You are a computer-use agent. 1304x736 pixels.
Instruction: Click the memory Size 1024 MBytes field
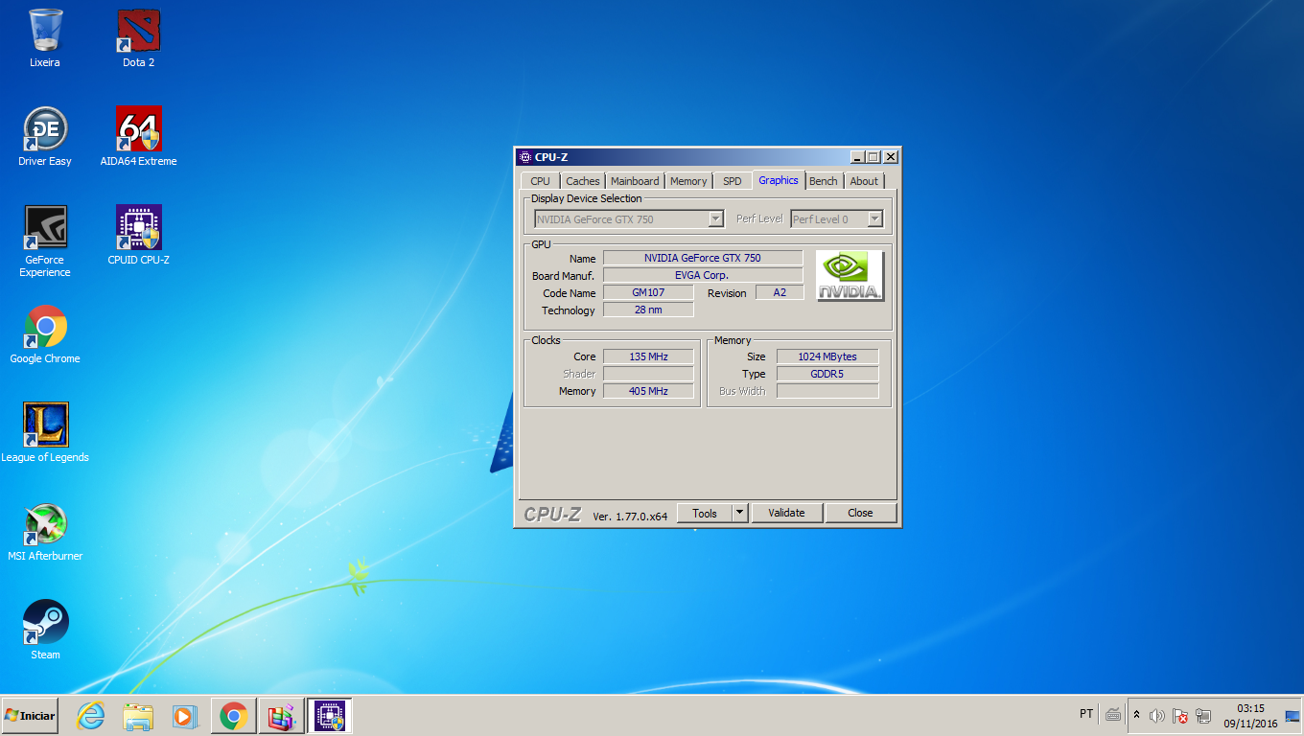click(x=827, y=356)
